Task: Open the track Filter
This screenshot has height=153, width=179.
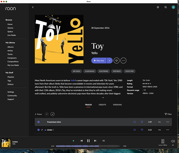Action: coord(168,114)
